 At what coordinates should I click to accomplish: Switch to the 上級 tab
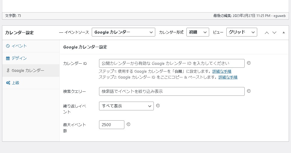pyautogui.click(x=15, y=83)
